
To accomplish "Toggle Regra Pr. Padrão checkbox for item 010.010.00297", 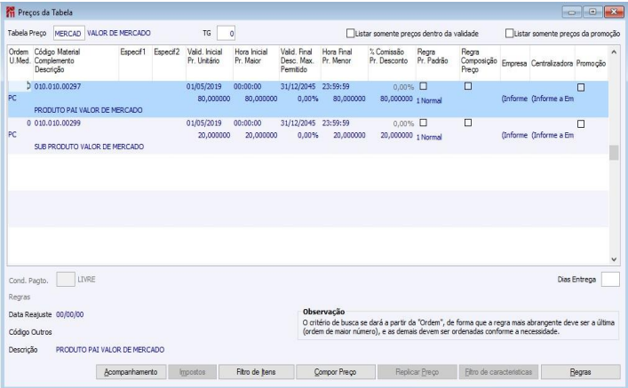I will tap(423, 86).
